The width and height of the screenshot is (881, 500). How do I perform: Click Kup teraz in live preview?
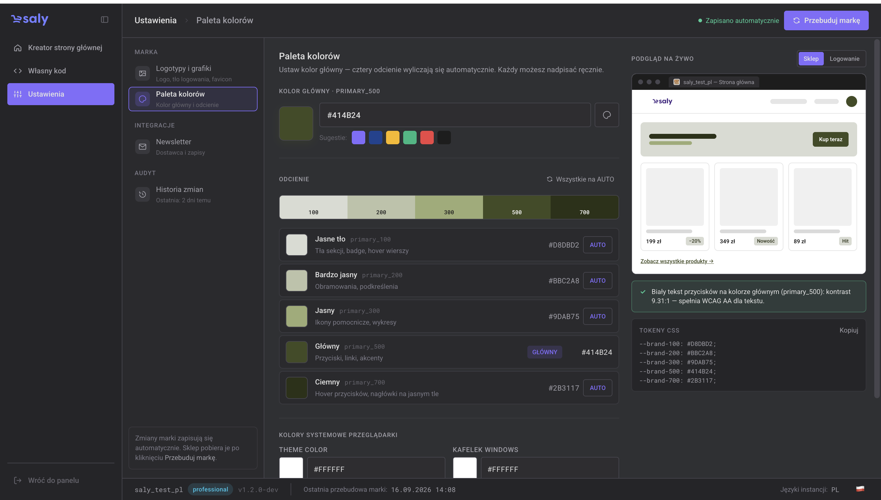(830, 139)
